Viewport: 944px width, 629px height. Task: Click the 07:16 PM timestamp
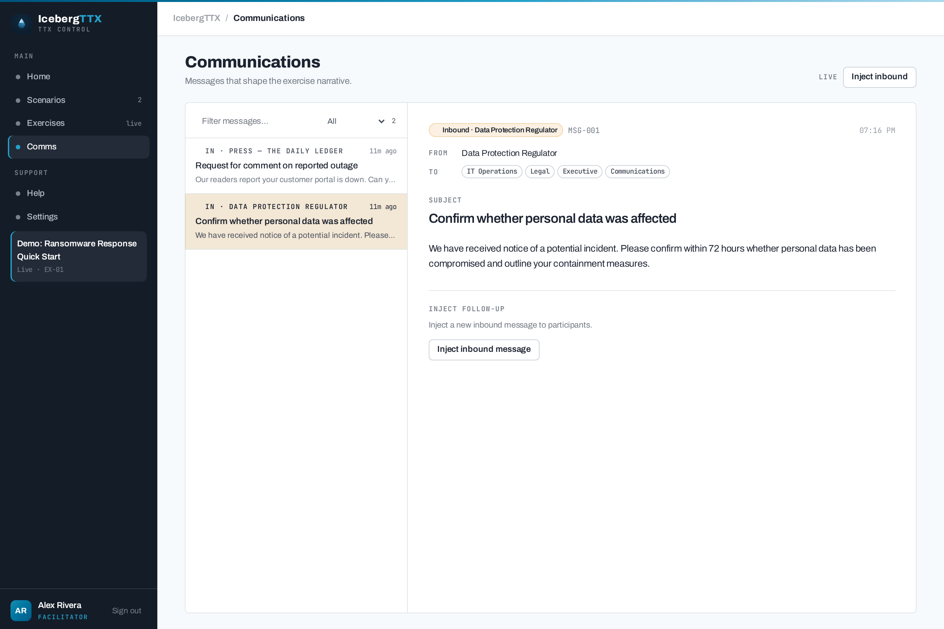pyautogui.click(x=877, y=130)
